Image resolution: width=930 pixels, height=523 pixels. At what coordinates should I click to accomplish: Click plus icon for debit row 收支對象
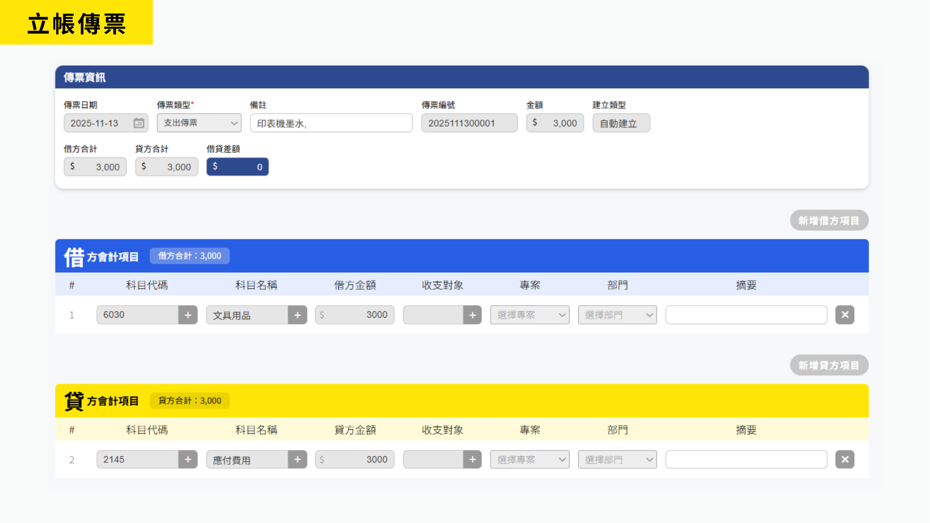(472, 315)
